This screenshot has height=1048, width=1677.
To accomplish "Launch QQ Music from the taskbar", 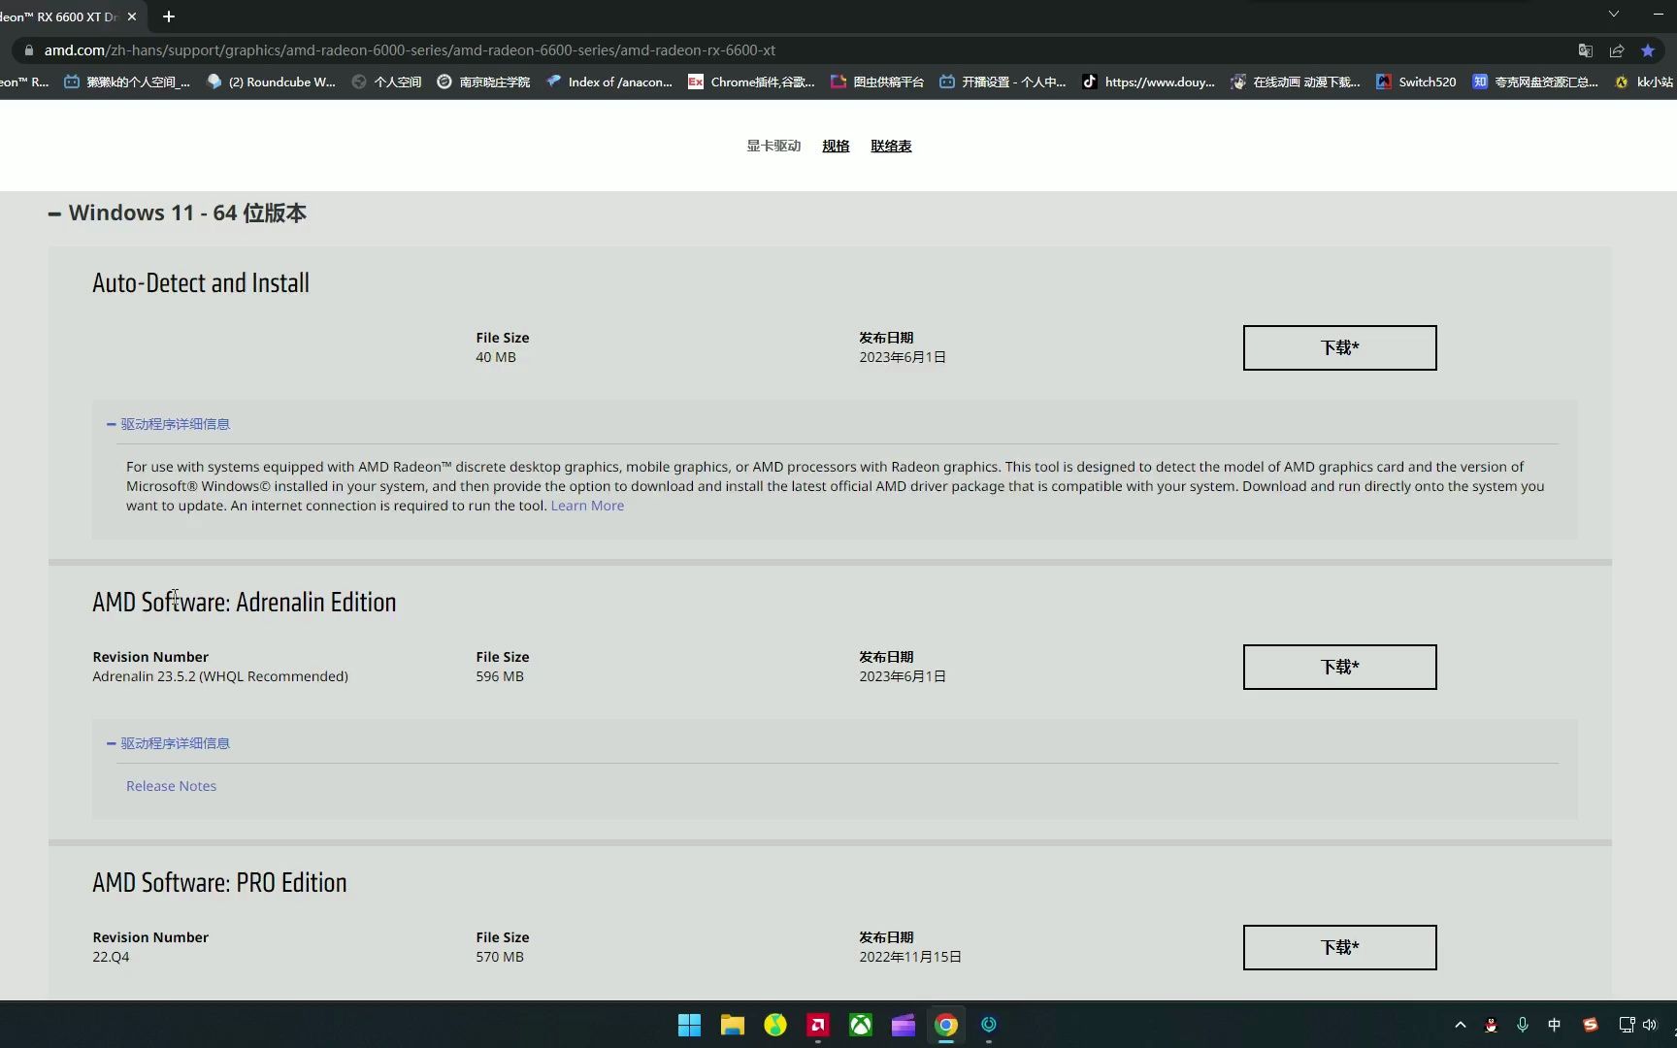I will pyautogui.click(x=774, y=1025).
